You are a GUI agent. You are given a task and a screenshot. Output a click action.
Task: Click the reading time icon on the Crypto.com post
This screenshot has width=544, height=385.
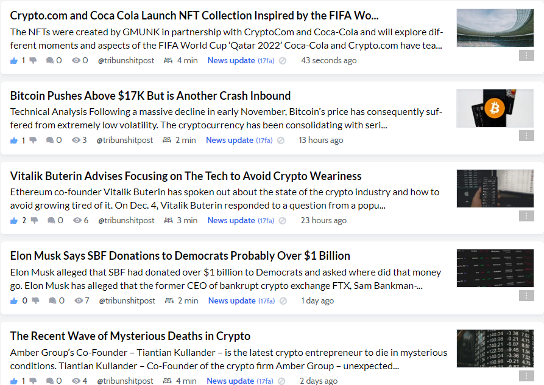pyautogui.click(x=168, y=60)
